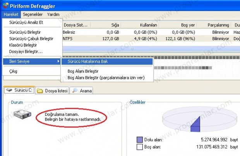Viewport: 240px width, 156px height.
Task: Open the Hareket menu
Action: point(11,15)
